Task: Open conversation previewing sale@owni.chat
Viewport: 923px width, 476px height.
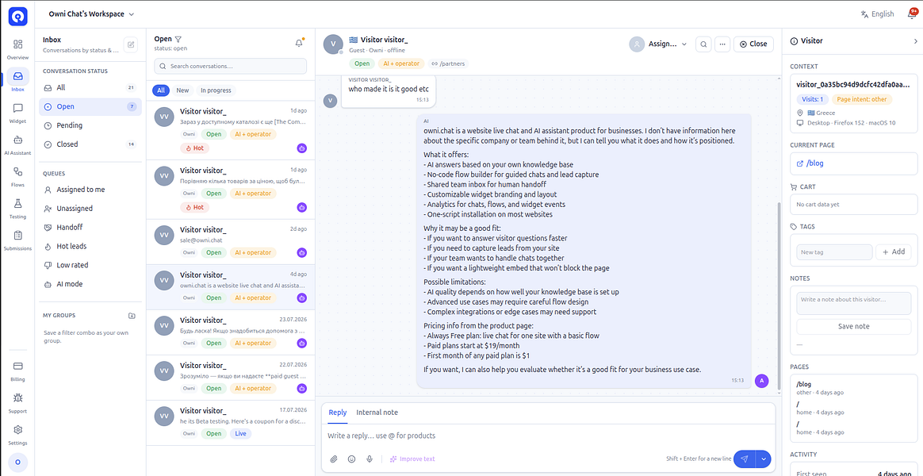Action: (x=230, y=241)
